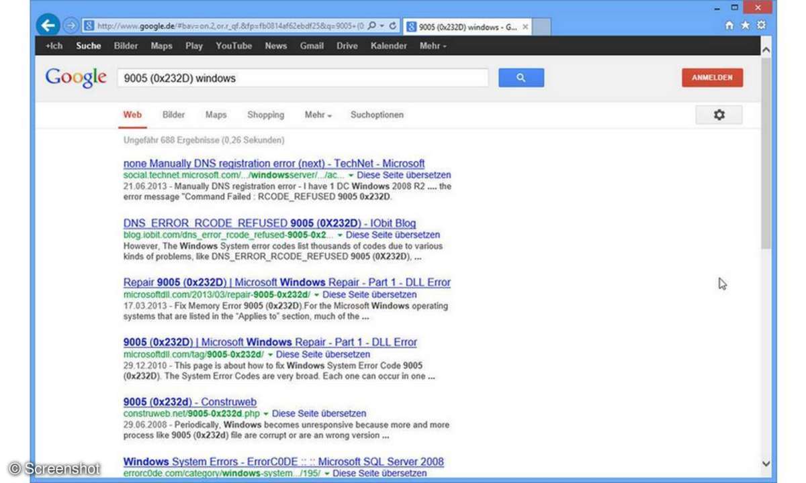This screenshot has height=483, width=806.
Task: Open Google search settings gear button
Action: pos(719,115)
